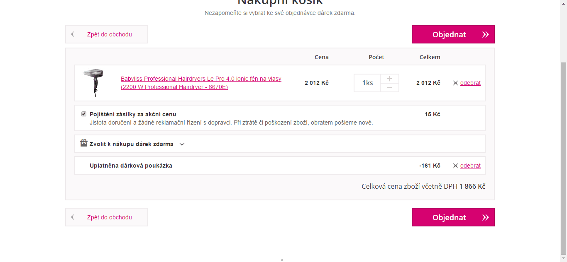Increase hairdryer quantity with plus icon
Viewport: 567px width, 262px height.
click(x=389, y=79)
